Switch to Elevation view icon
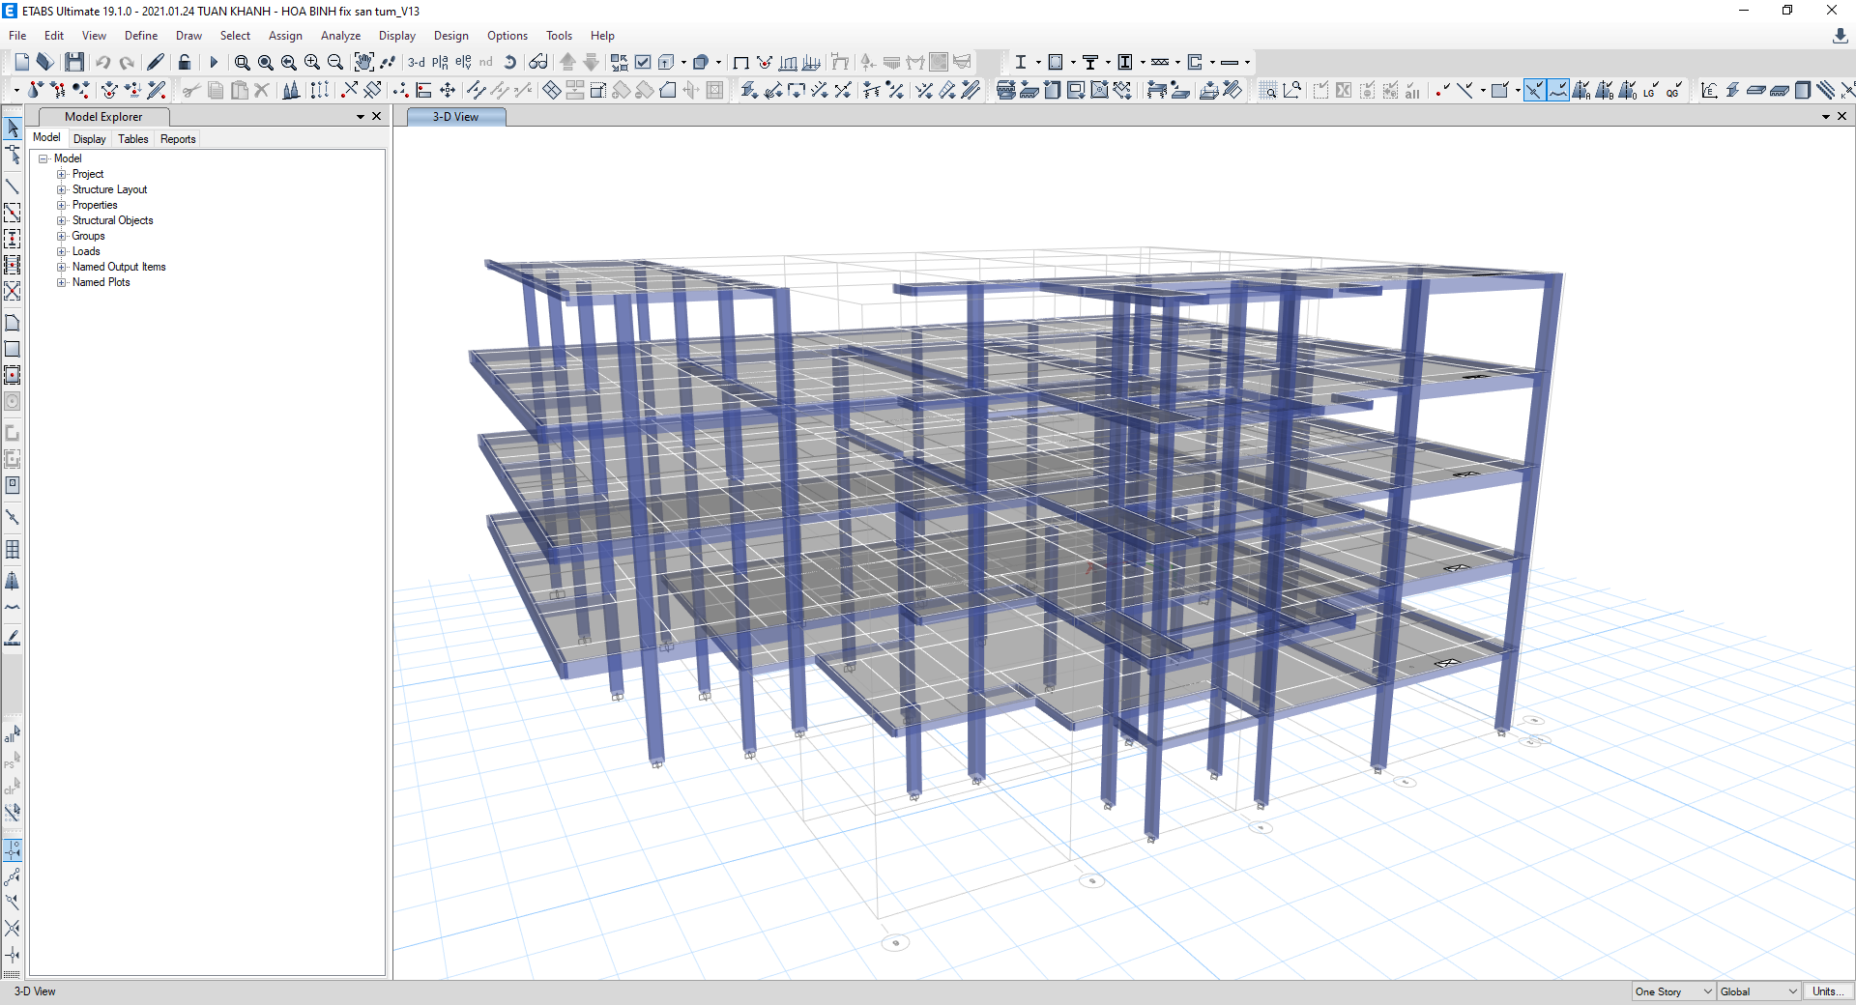This screenshot has width=1856, height=1005. 464,62
